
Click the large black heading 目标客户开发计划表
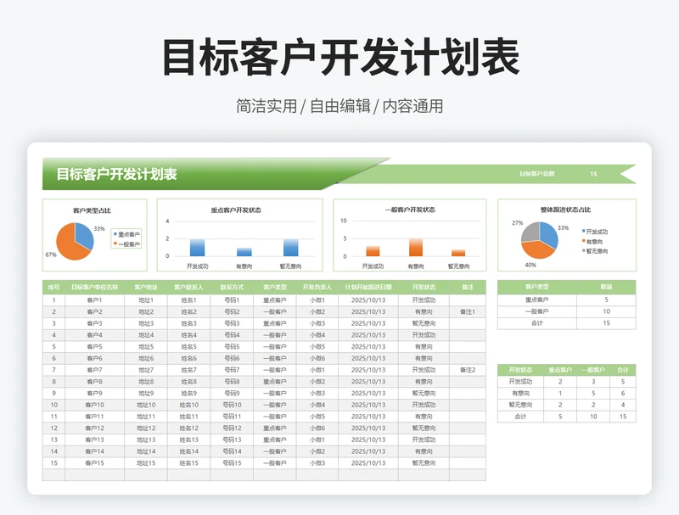click(340, 58)
